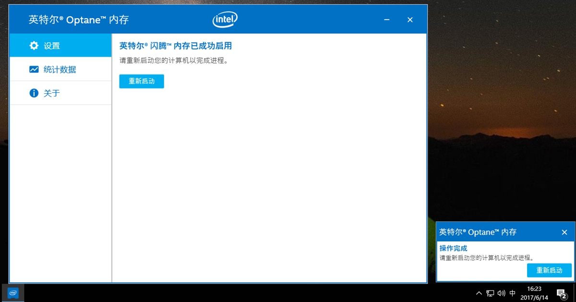Click the settings gear icon in sidebar
The height and width of the screenshot is (302, 576).
(34, 46)
